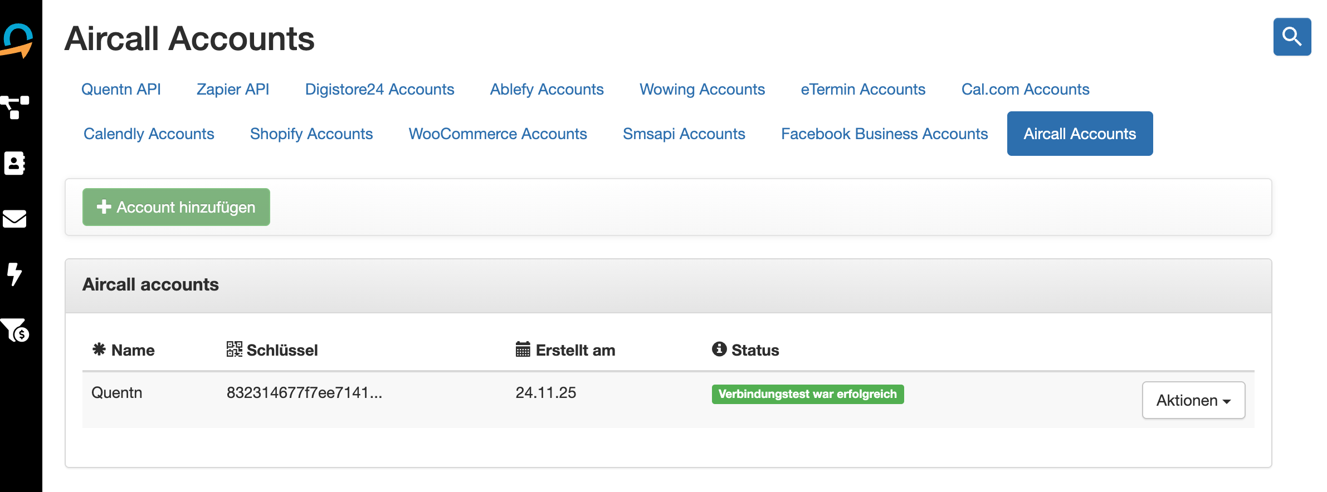Select the active Aircall Accounts tab

tap(1080, 134)
